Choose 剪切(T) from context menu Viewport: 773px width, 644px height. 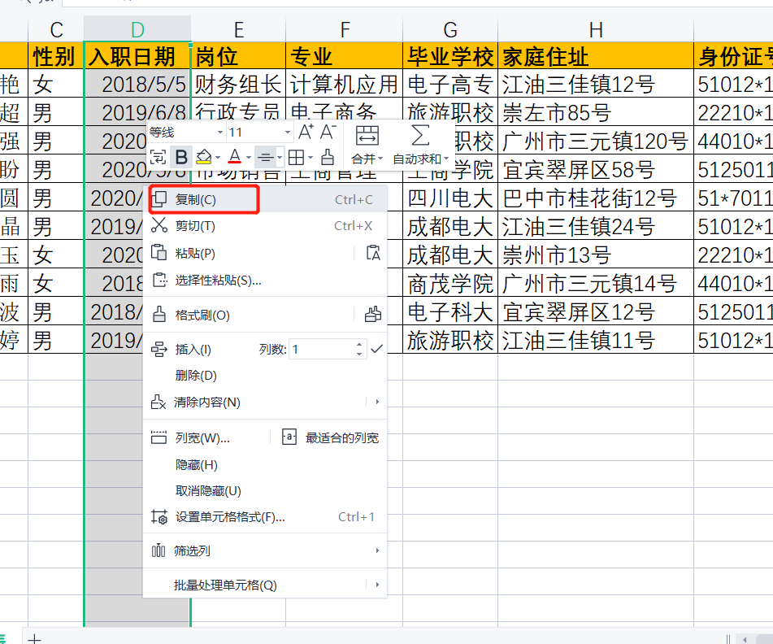coord(265,226)
